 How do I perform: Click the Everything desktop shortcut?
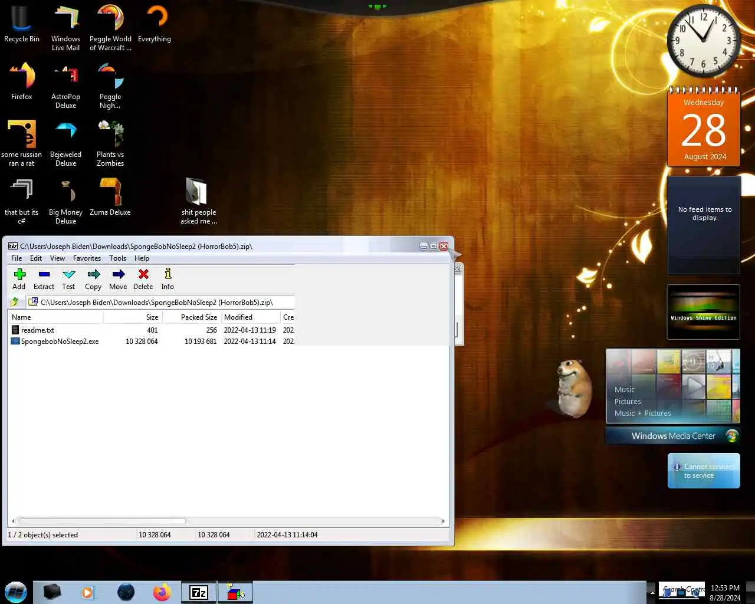[155, 24]
